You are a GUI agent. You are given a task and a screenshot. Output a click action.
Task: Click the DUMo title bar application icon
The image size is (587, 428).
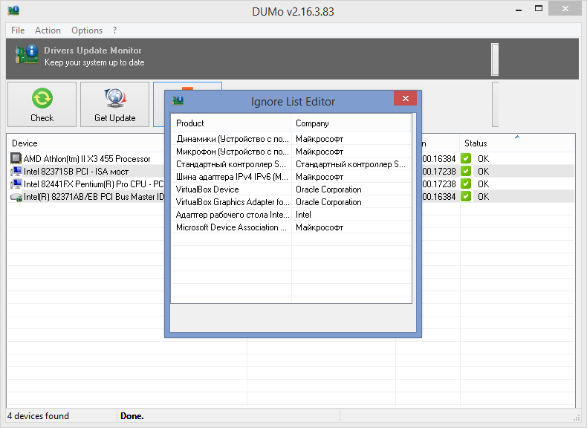13,10
